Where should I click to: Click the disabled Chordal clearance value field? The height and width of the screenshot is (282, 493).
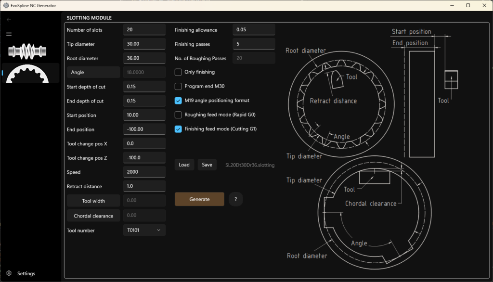(x=144, y=216)
